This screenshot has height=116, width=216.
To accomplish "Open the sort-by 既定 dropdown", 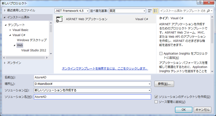I will click(144, 11).
